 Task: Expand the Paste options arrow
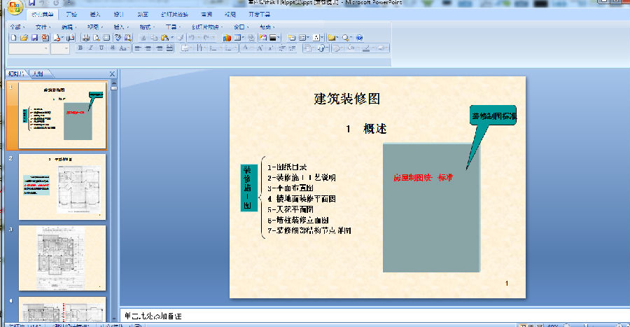tap(172, 38)
